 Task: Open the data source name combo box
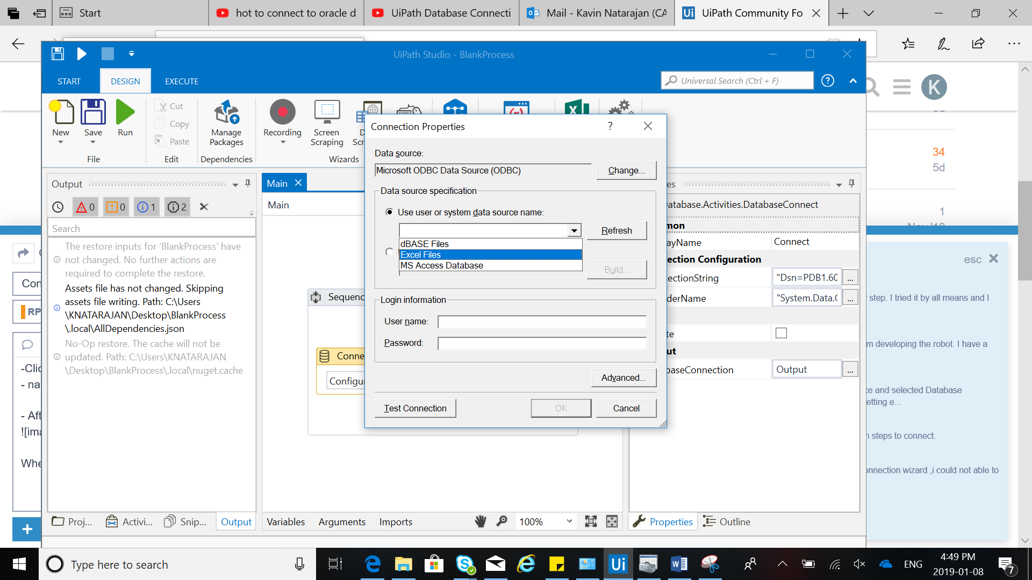[574, 230]
